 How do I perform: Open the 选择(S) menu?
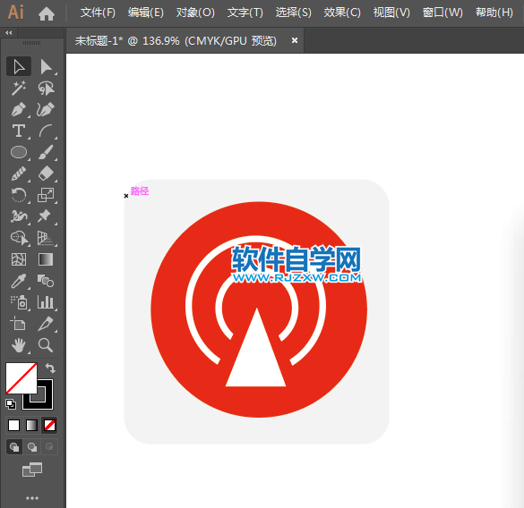point(293,13)
